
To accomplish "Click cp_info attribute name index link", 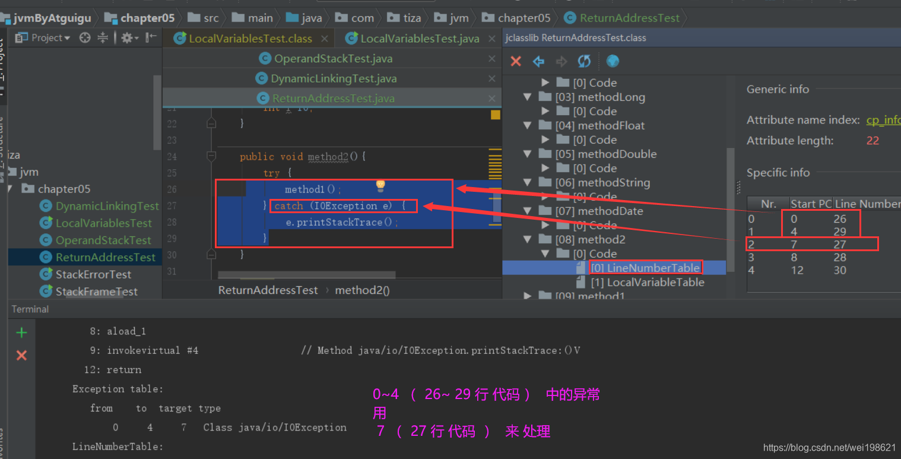I will click(883, 120).
